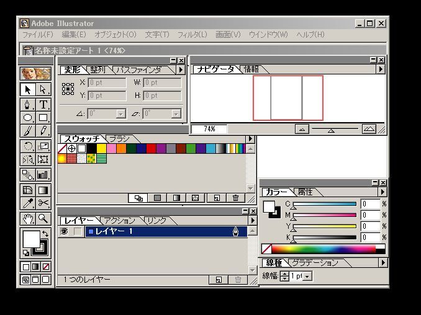Click the Navigator zoom percentage field 74%
Viewport: 421px width, 315px height.
(x=209, y=129)
